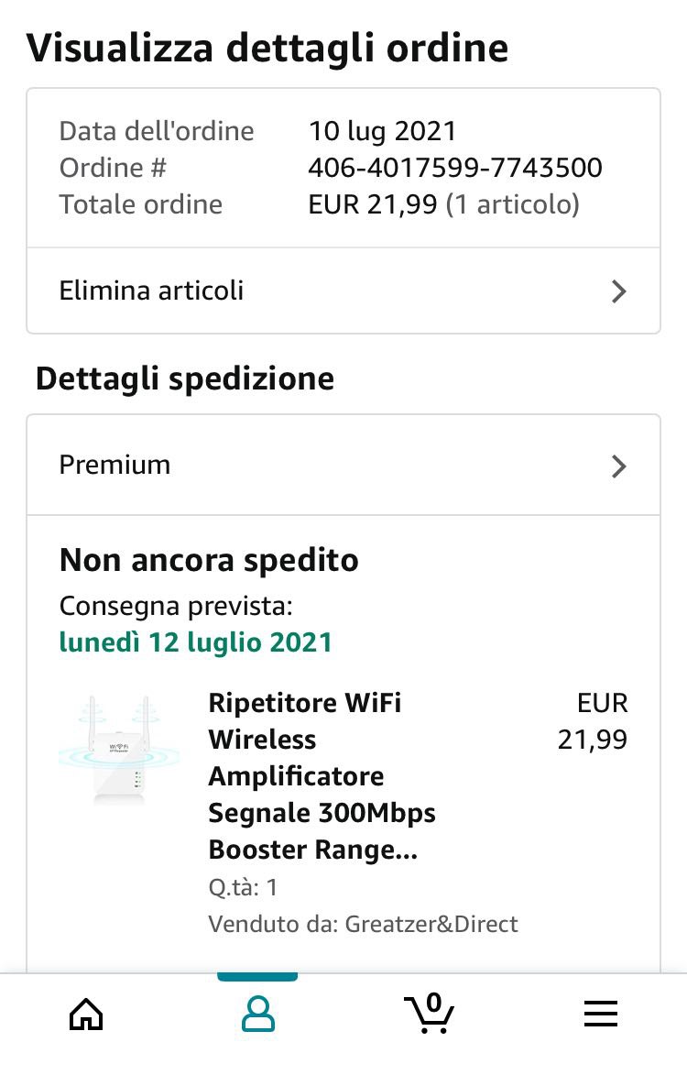Tap the Home icon in bottom bar
The image size is (687, 1075).
tap(86, 1015)
